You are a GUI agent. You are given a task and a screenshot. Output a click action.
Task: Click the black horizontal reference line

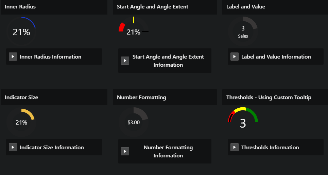coord(145,31)
